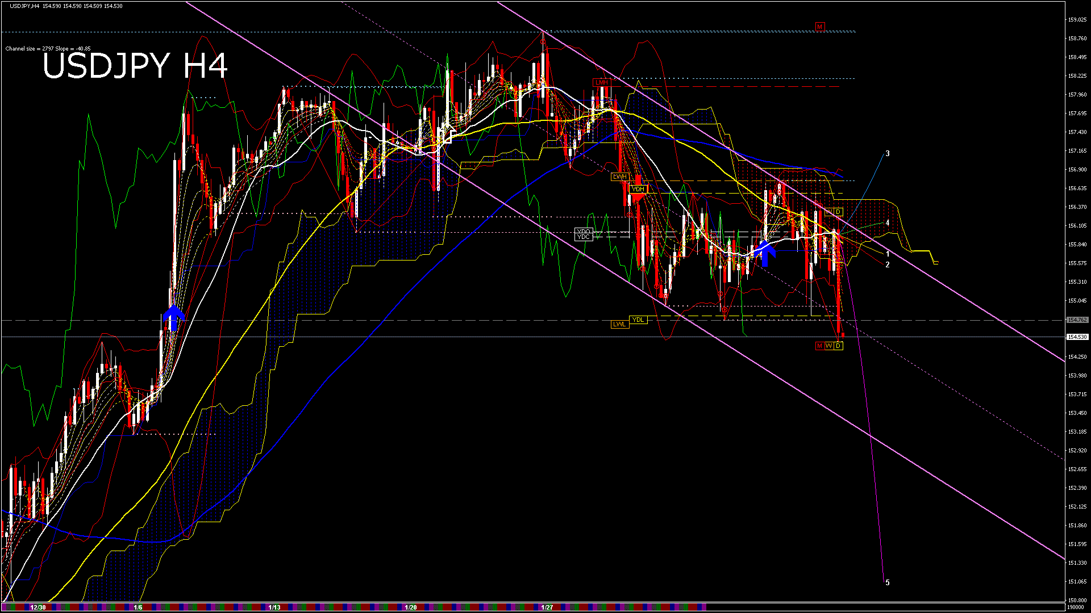Click the 159.025 price axis value

(1077, 20)
